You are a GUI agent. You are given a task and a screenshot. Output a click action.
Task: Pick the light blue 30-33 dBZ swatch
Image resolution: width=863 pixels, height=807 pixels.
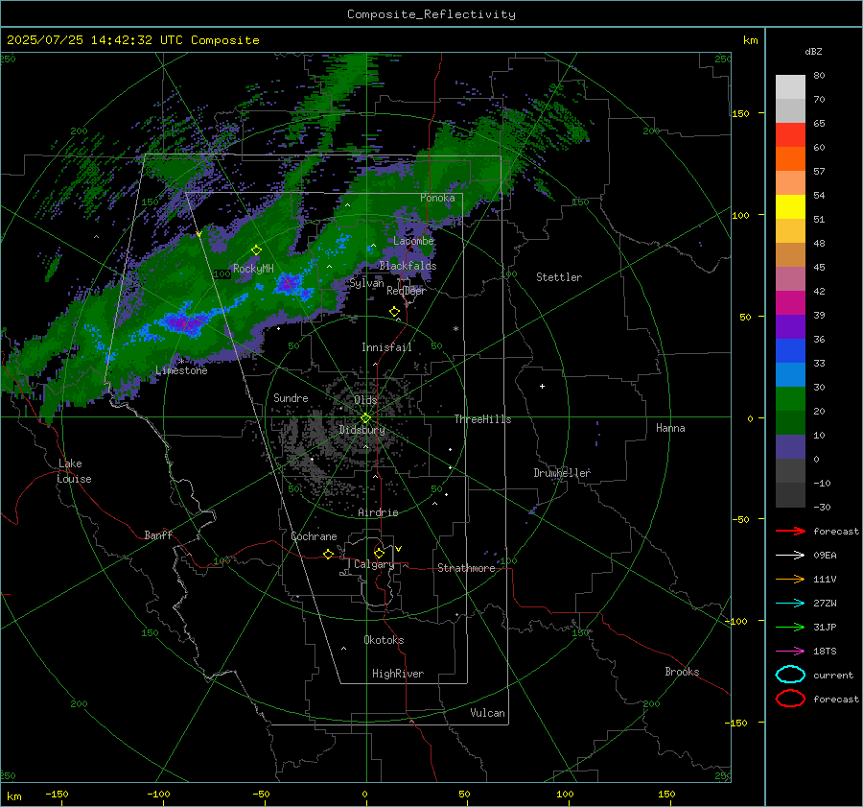point(790,374)
